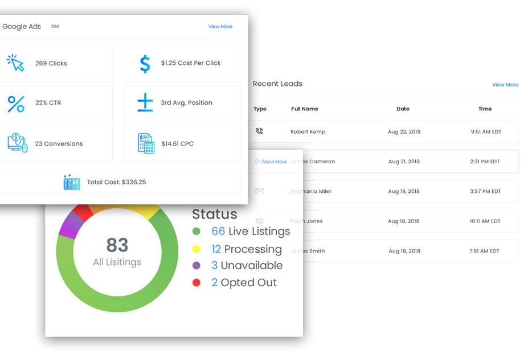Select the red Opted Out legend dot
528x351 pixels.
(x=197, y=282)
